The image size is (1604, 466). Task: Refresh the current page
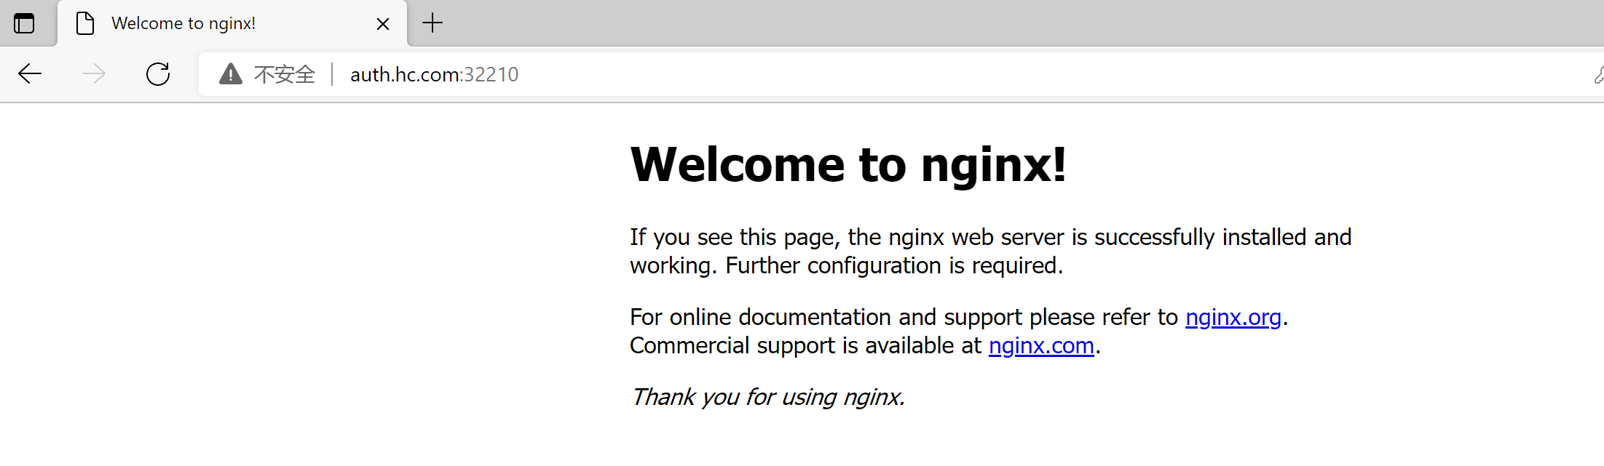pos(158,73)
